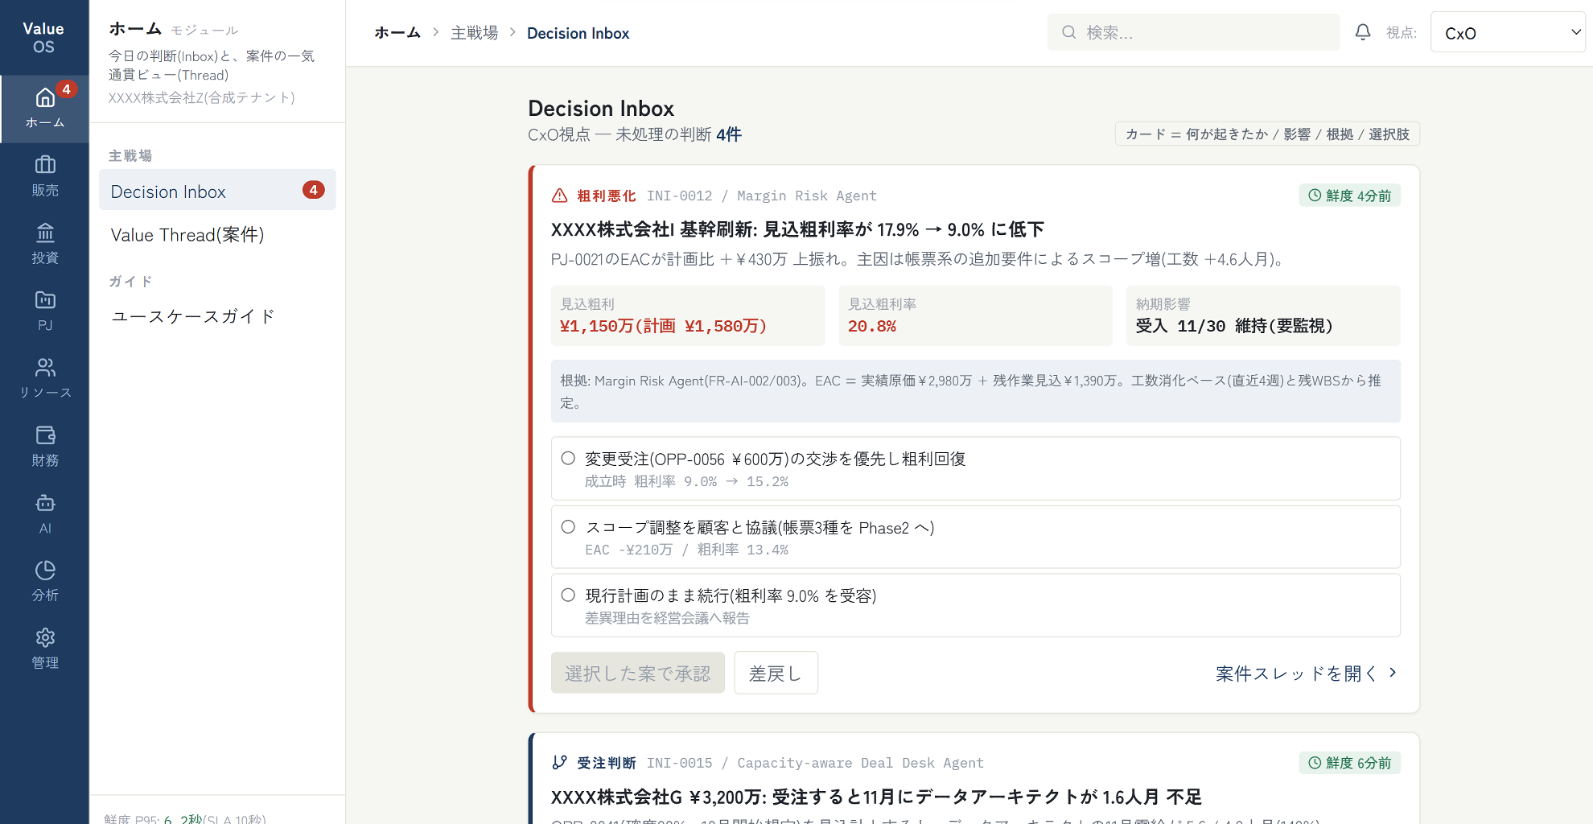Image resolution: width=1593 pixels, height=824 pixels.
Task: Open Value Thread(案件) menu item
Action: 217,235
